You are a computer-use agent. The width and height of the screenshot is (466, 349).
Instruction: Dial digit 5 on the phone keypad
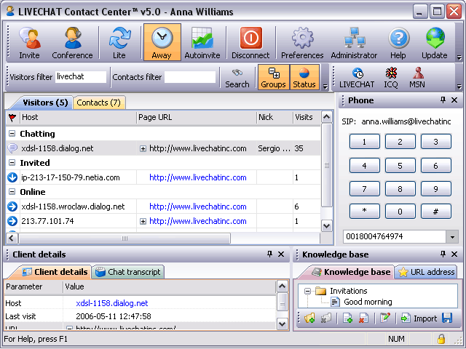point(400,166)
